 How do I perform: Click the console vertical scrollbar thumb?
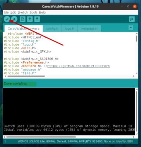(137, 111)
